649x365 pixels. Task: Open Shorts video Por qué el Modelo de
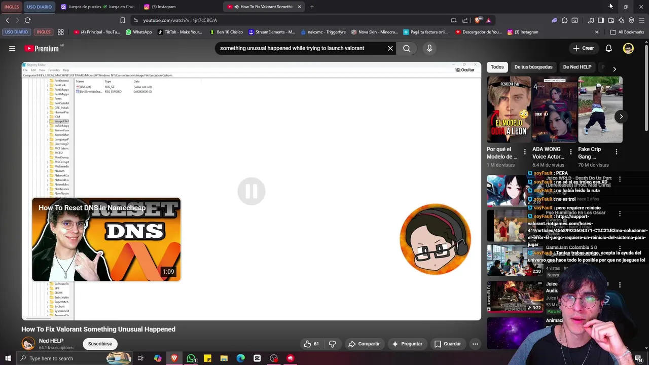tap(509, 109)
